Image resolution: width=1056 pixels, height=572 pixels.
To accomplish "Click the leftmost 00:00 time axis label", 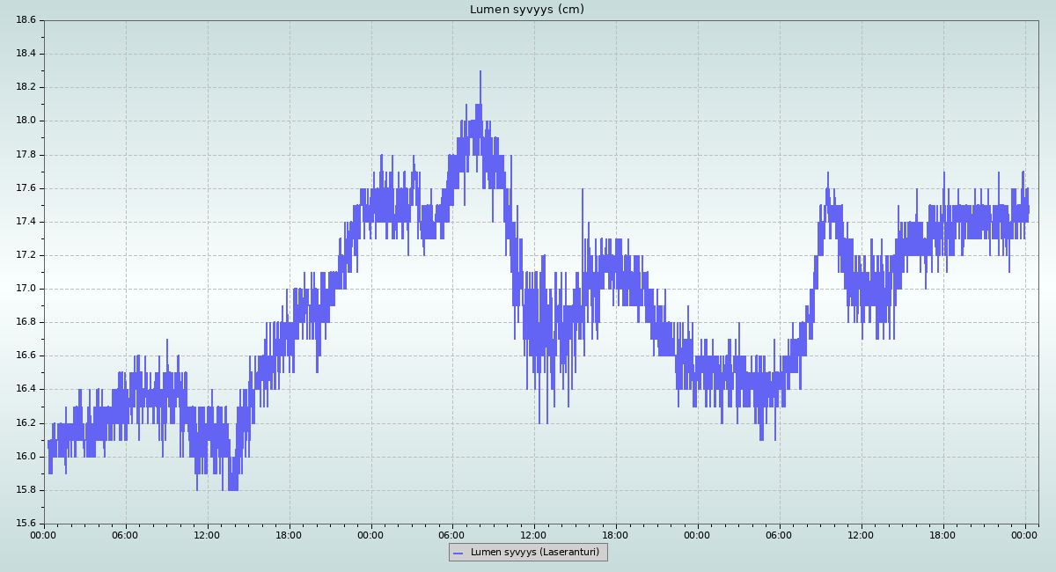I will pyautogui.click(x=44, y=534).
